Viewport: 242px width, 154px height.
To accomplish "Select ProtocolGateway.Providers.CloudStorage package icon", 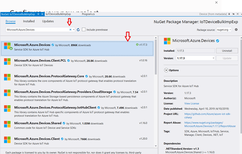I will click(7, 93).
